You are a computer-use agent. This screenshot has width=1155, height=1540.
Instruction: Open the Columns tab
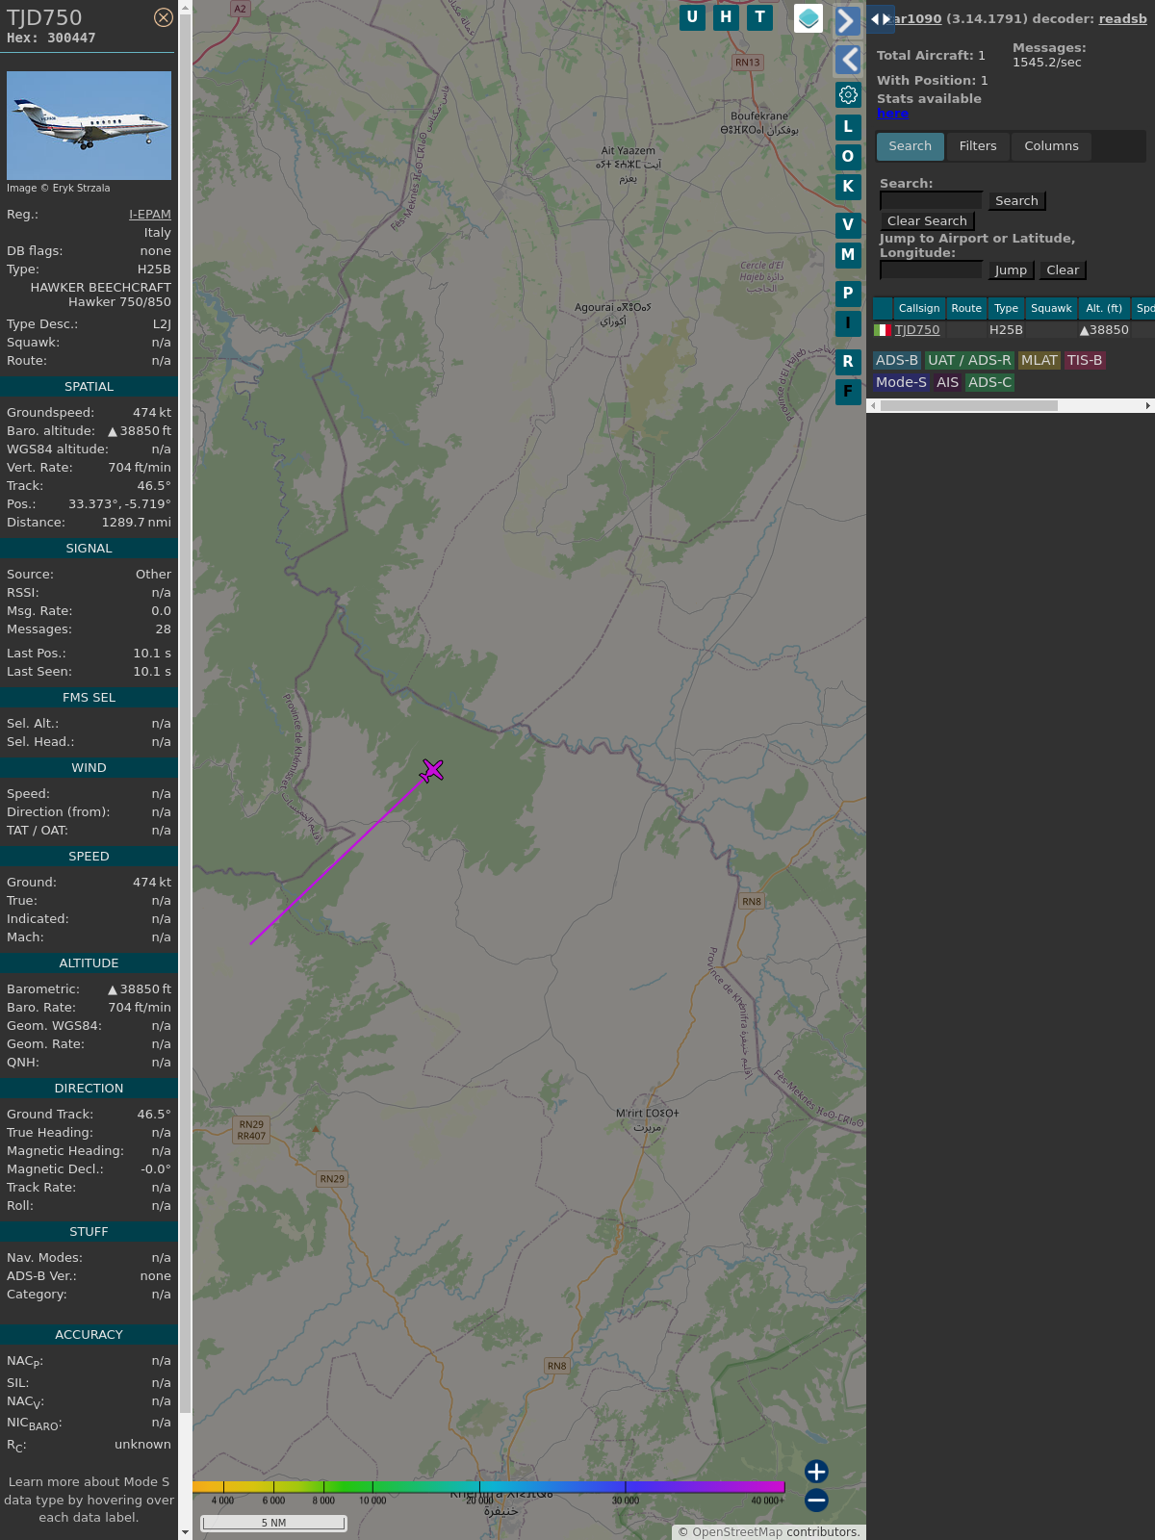1051,146
